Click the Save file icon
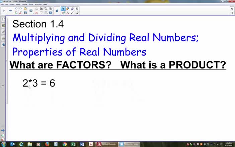Viewport: 235px width, 147px height. pos(25,13)
